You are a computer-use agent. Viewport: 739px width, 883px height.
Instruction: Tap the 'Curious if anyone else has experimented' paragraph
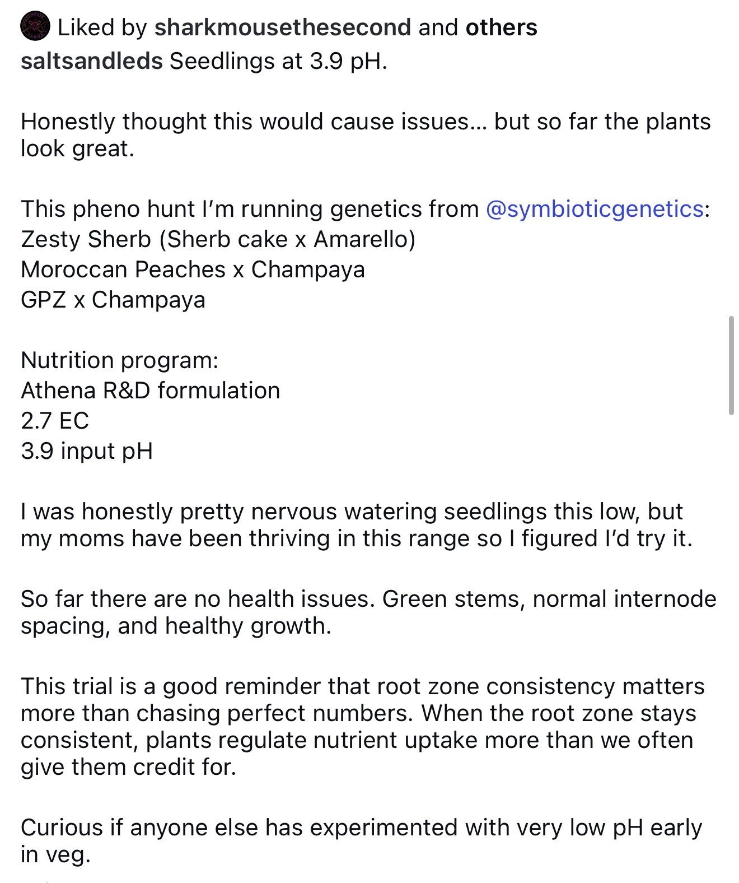click(x=361, y=840)
